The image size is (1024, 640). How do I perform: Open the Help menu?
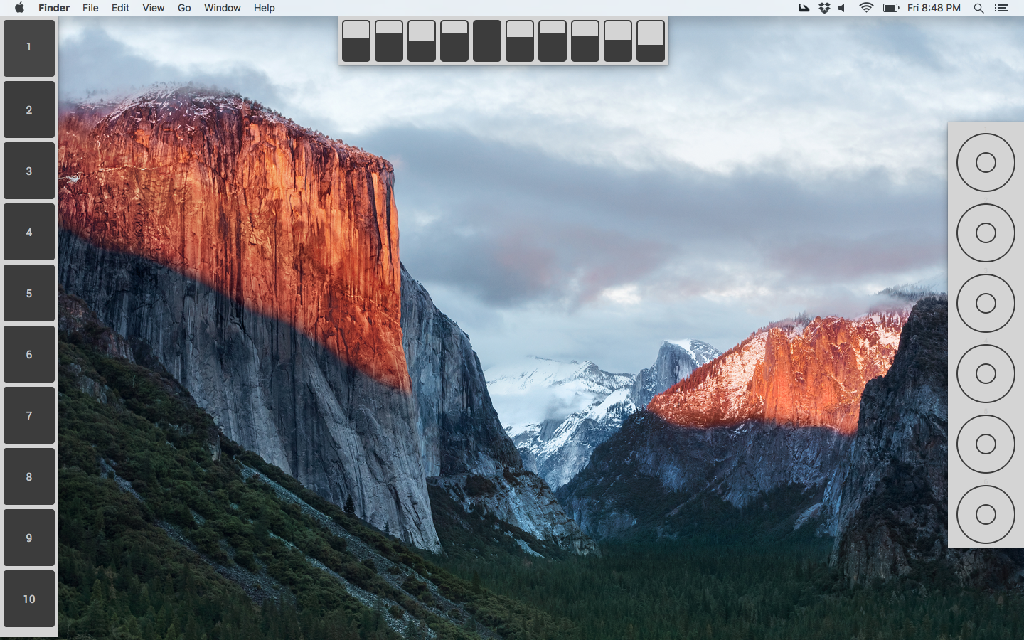[x=264, y=8]
